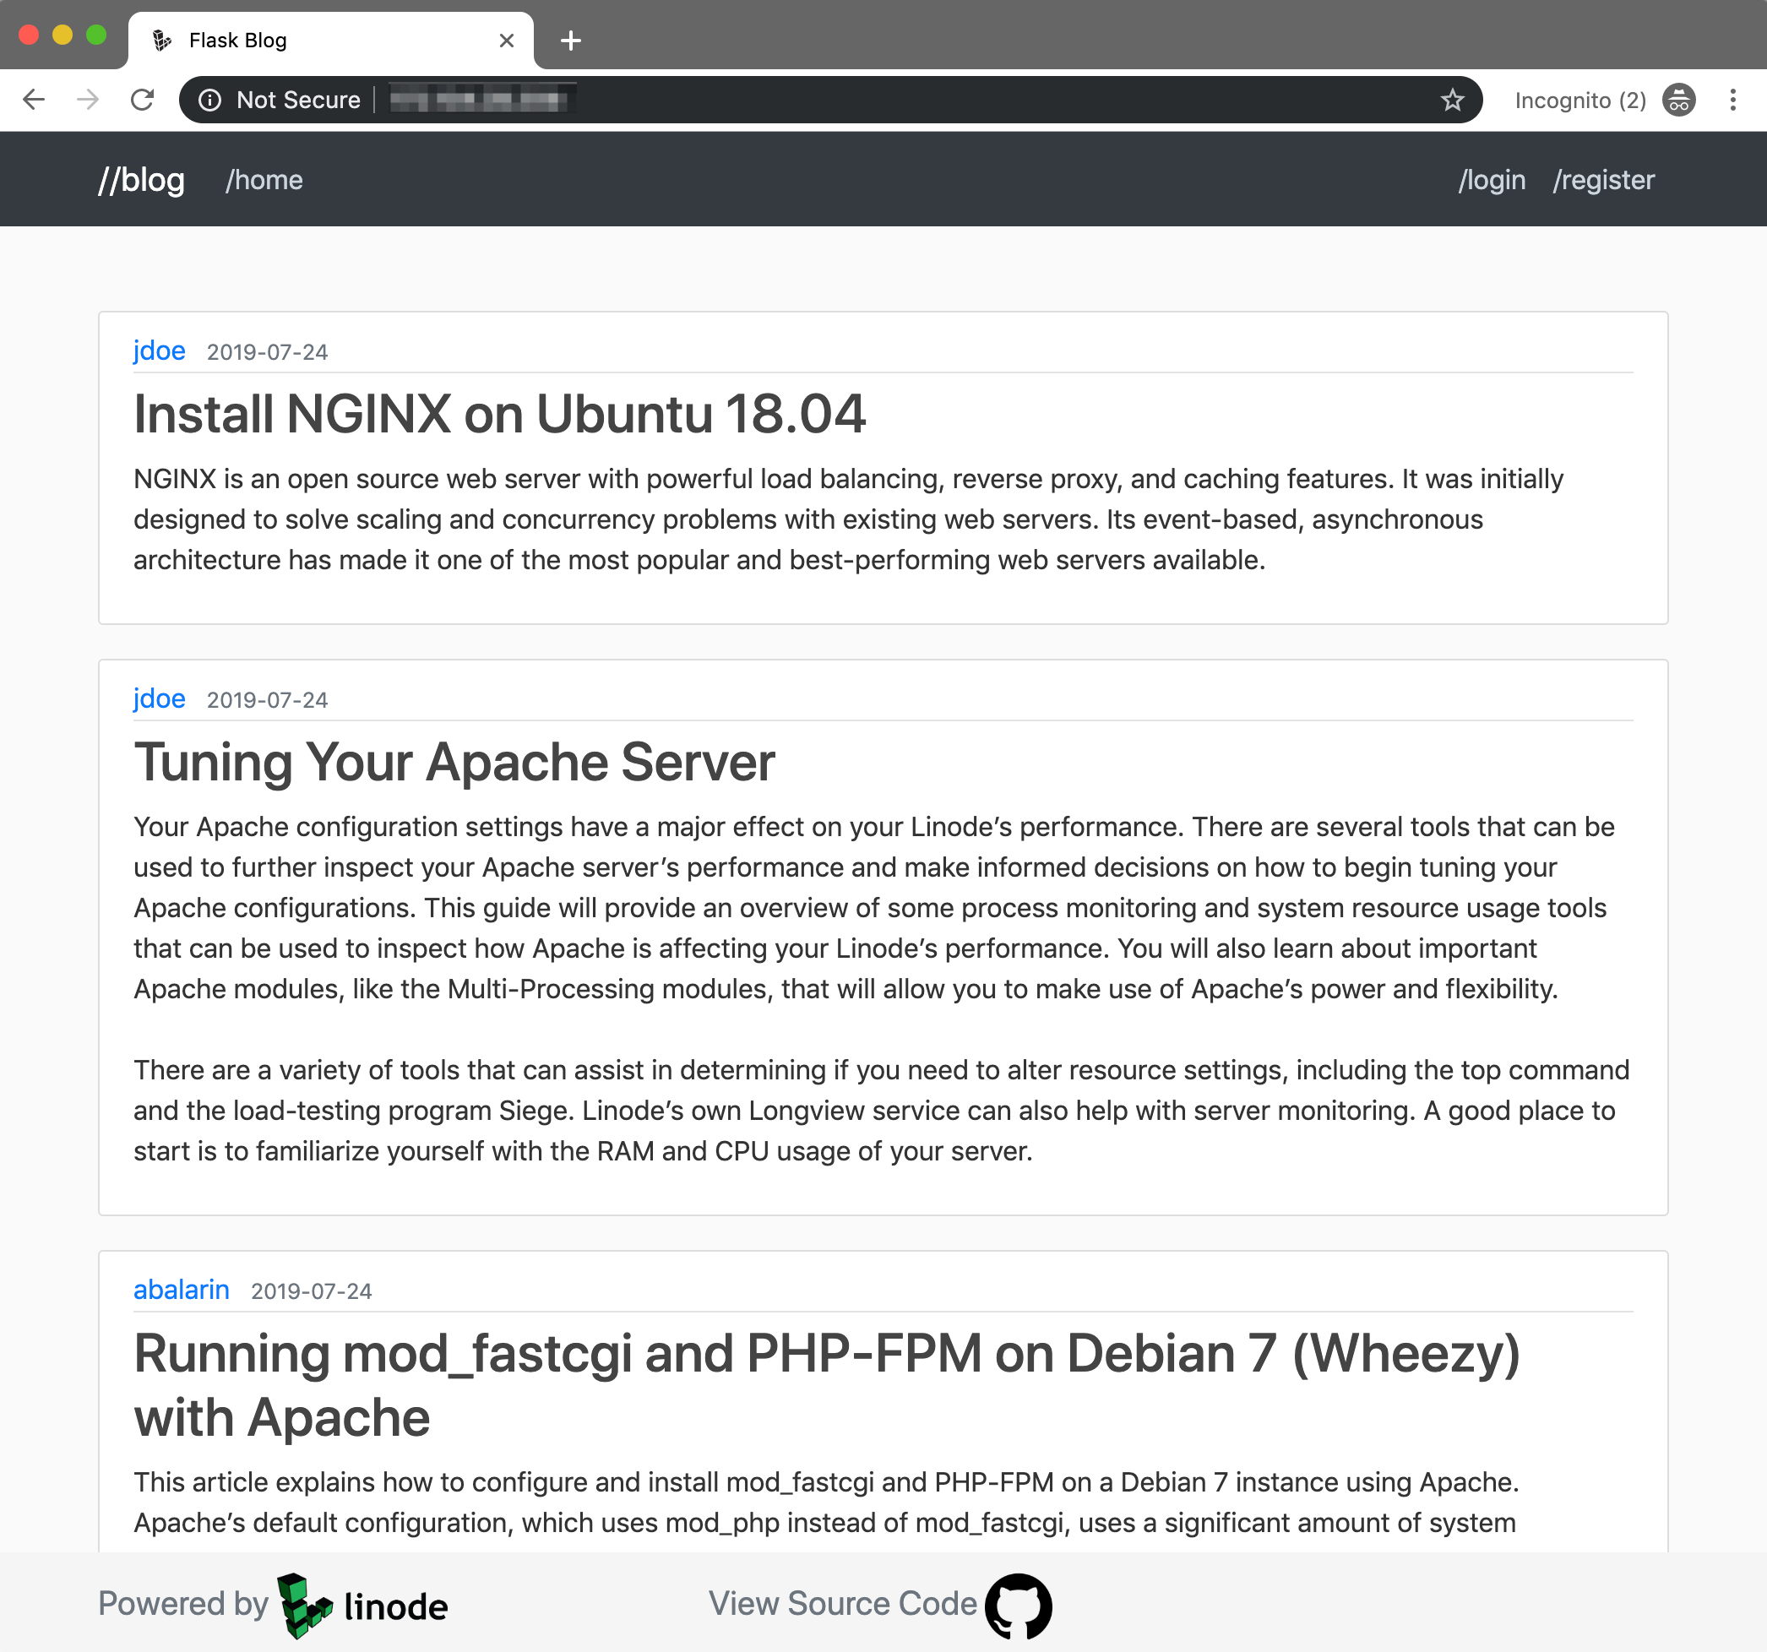This screenshot has height=1652, width=1767.
Task: Click the Incognito profile icon
Action: click(x=1678, y=100)
